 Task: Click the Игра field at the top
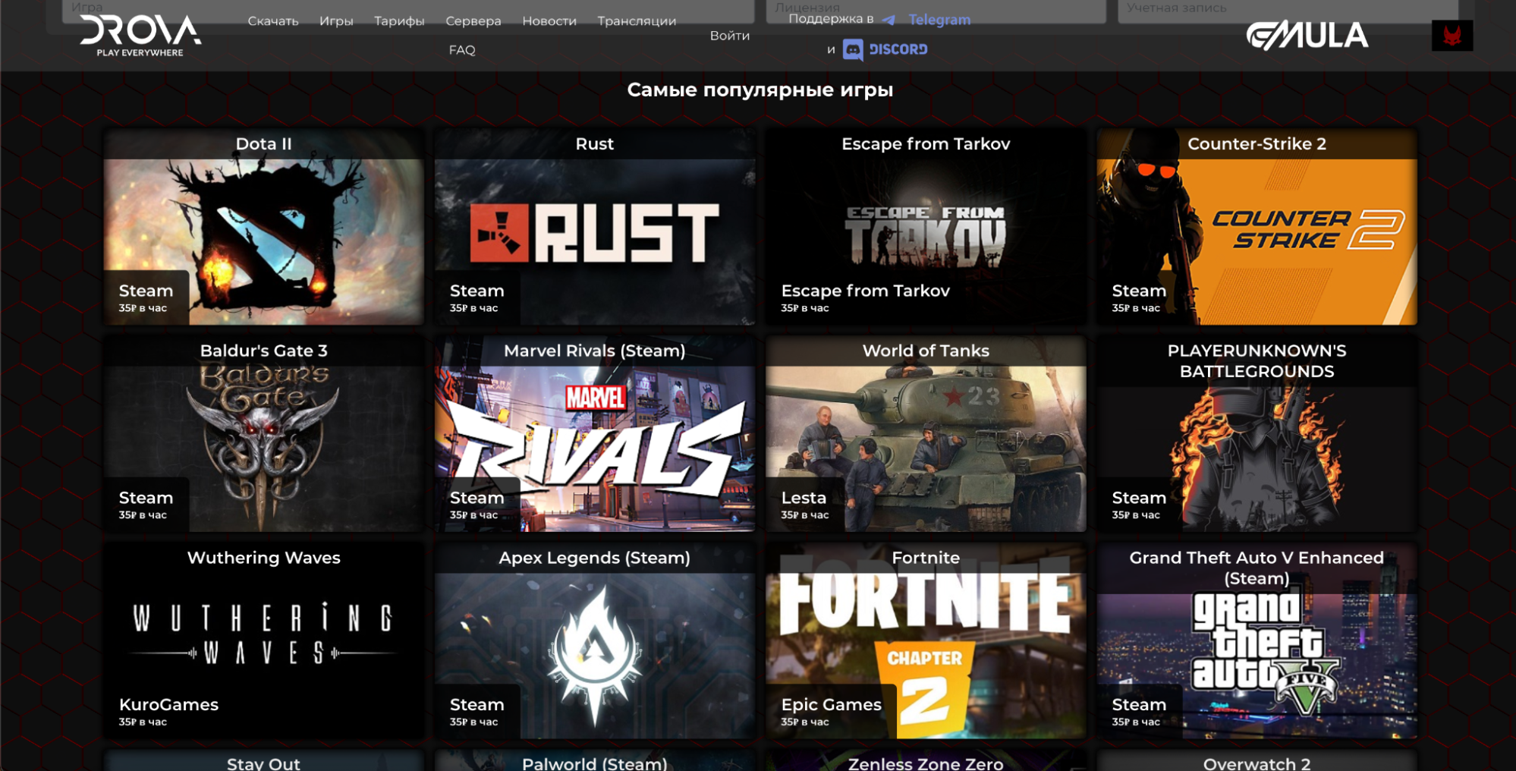pyautogui.click(x=408, y=11)
